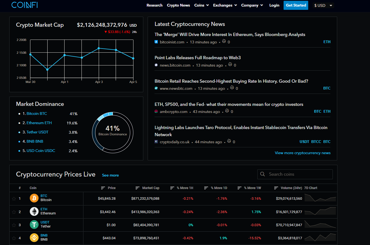Viewport: 370px width, 245px height.
Task: Click the Market Cap sort icon
Action: (x=138, y=188)
